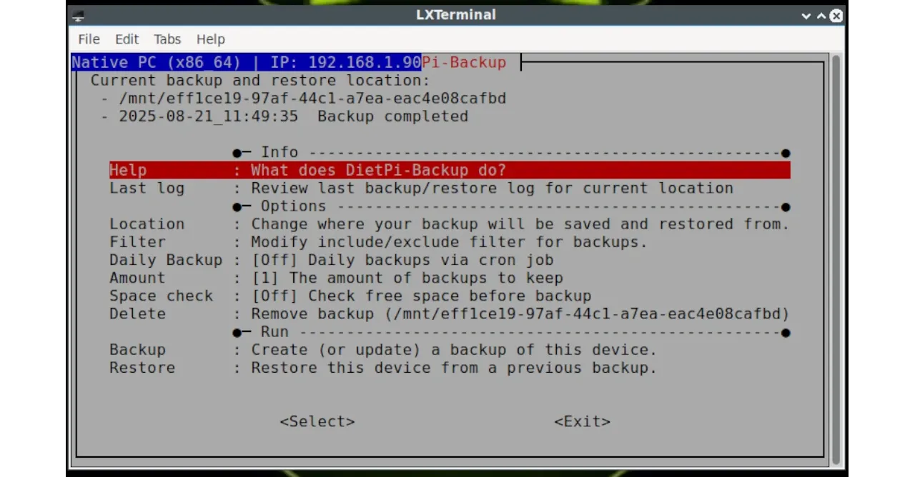Open the File menu
Image resolution: width=915 pixels, height=477 pixels.
[89, 39]
